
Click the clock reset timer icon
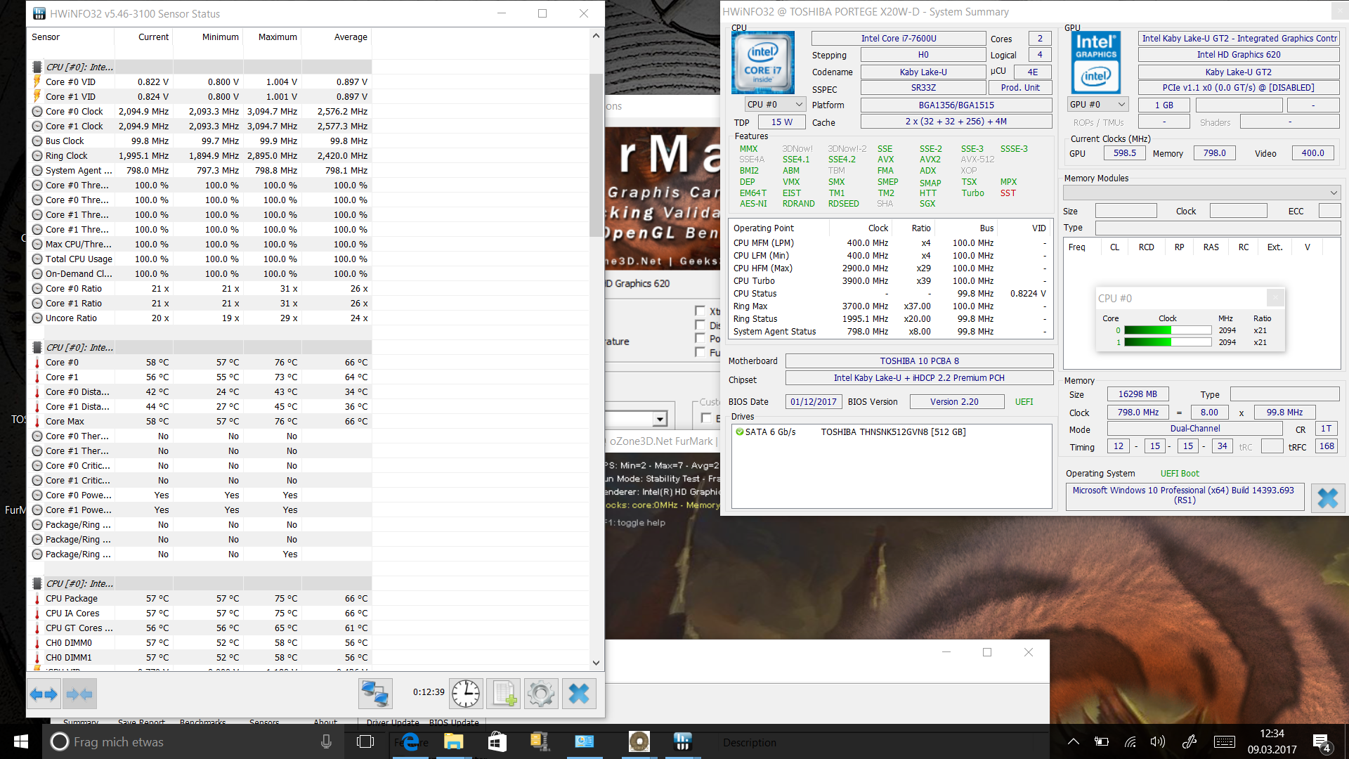[465, 694]
